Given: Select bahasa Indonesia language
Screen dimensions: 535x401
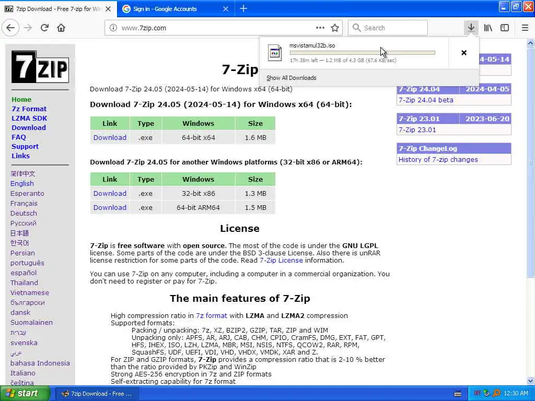Looking at the screenshot, I should coord(40,363).
